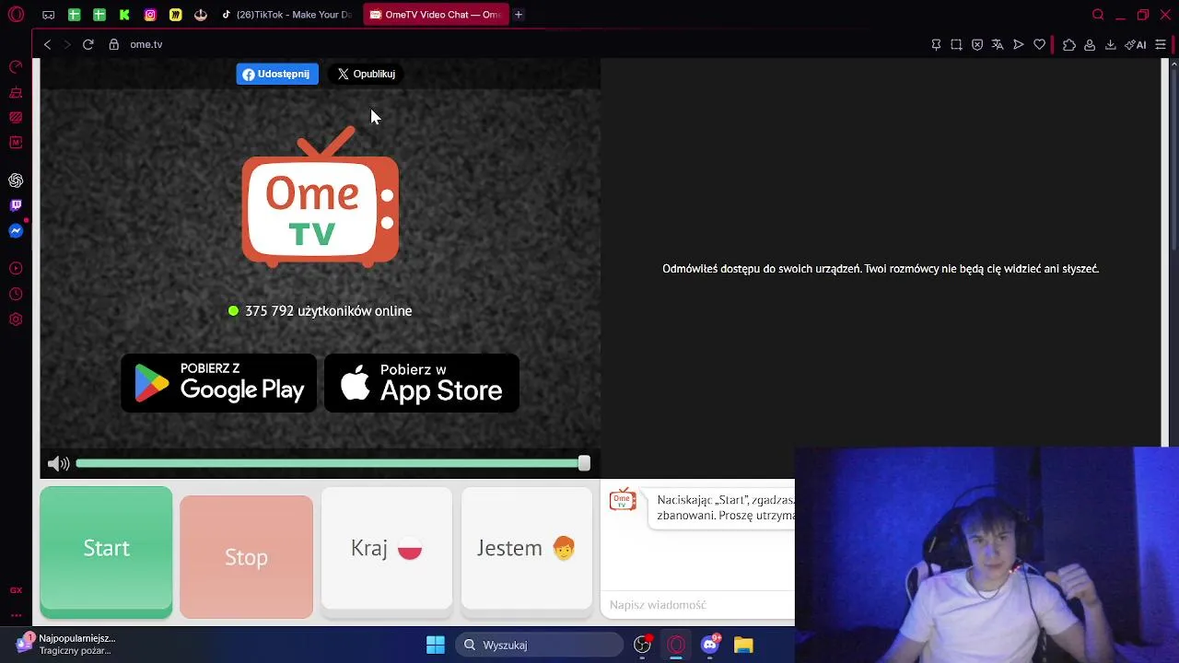Open GX Cleaner broom icon in sidebar
Screen dimensions: 1179x663
click(x=16, y=92)
